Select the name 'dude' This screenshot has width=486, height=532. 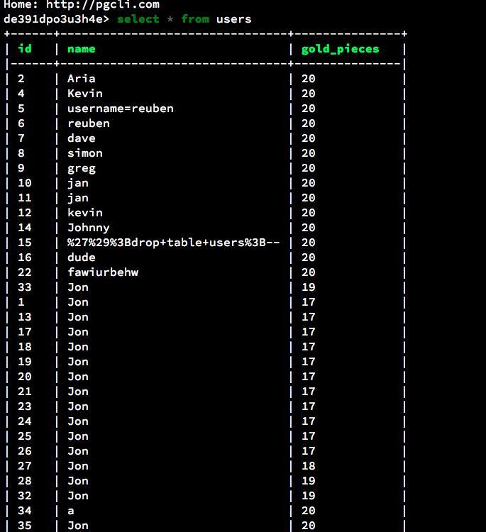(x=82, y=257)
